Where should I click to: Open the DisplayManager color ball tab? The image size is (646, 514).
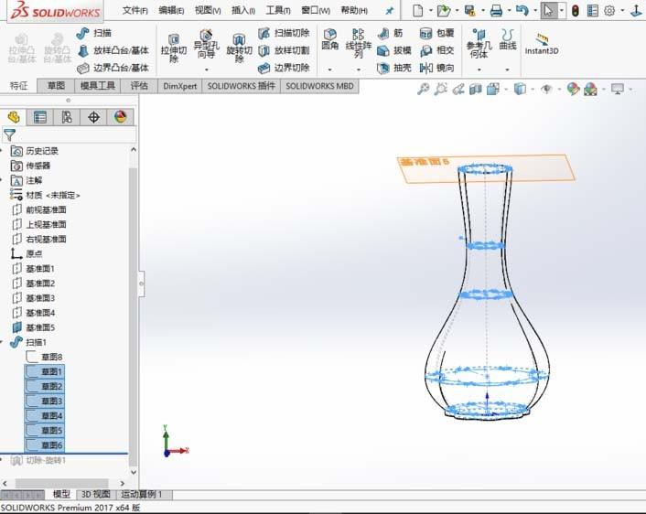pyautogui.click(x=120, y=117)
